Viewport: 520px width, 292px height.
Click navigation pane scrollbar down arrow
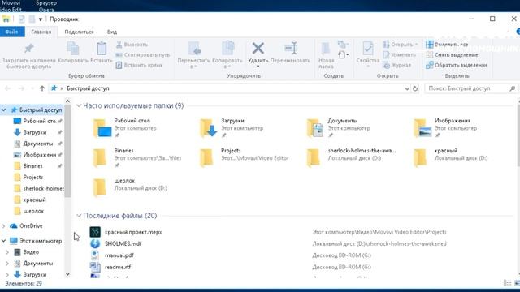click(x=68, y=274)
